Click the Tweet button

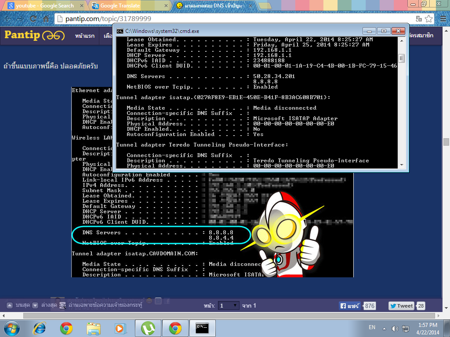402,306
